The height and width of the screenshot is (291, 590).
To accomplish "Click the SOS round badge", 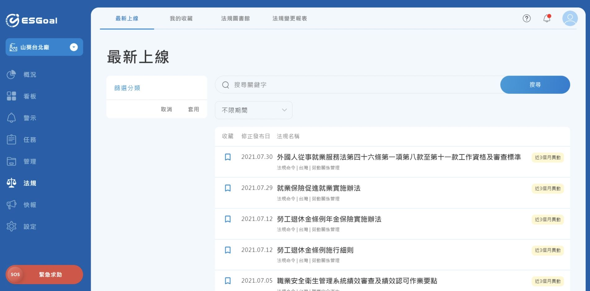I will click(x=15, y=275).
